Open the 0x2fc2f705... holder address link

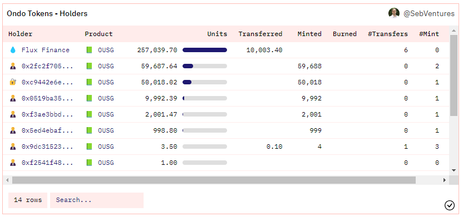coord(47,66)
